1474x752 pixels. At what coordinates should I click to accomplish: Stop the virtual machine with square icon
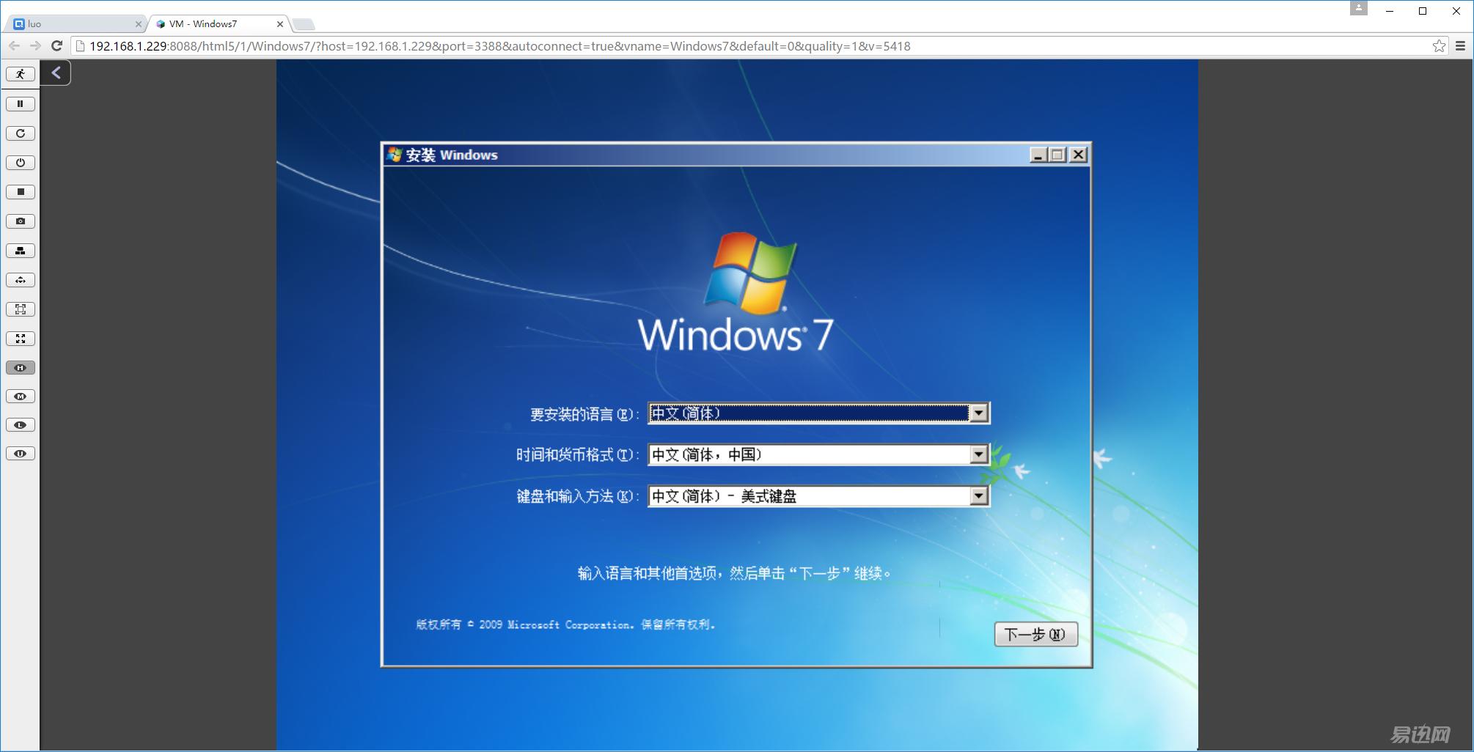click(x=21, y=192)
